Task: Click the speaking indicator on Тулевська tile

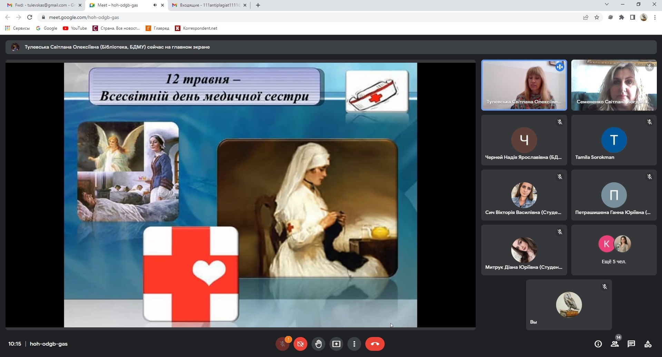Action: (x=560, y=67)
